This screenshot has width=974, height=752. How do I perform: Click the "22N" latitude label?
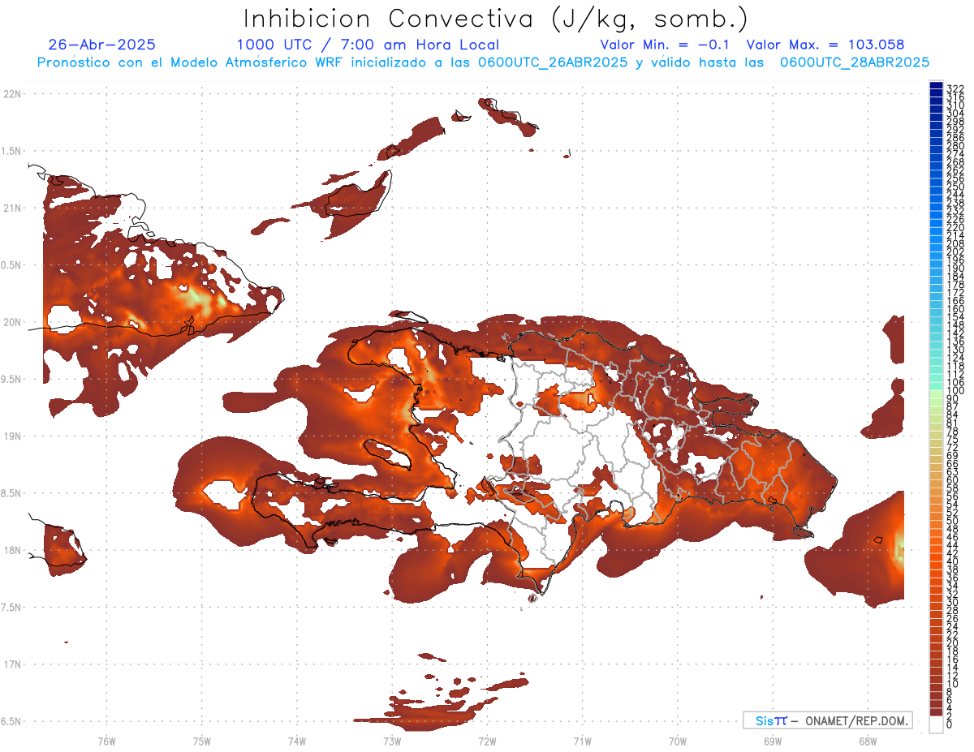[x=12, y=94]
